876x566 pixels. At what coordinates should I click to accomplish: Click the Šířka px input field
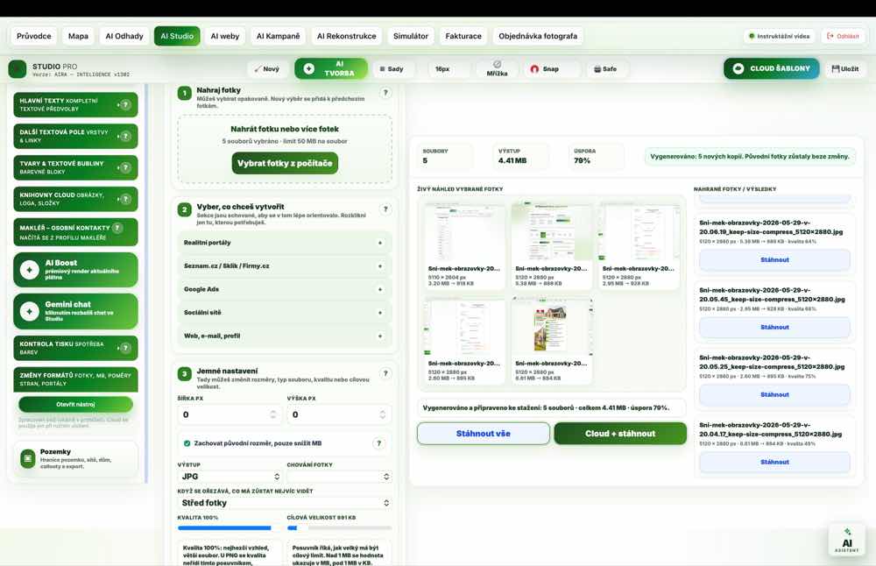(x=229, y=414)
